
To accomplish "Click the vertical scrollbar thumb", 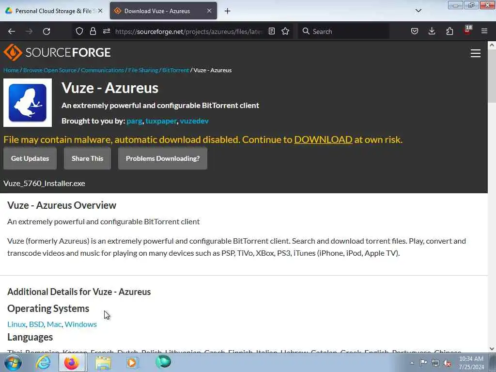I will 492,76.
